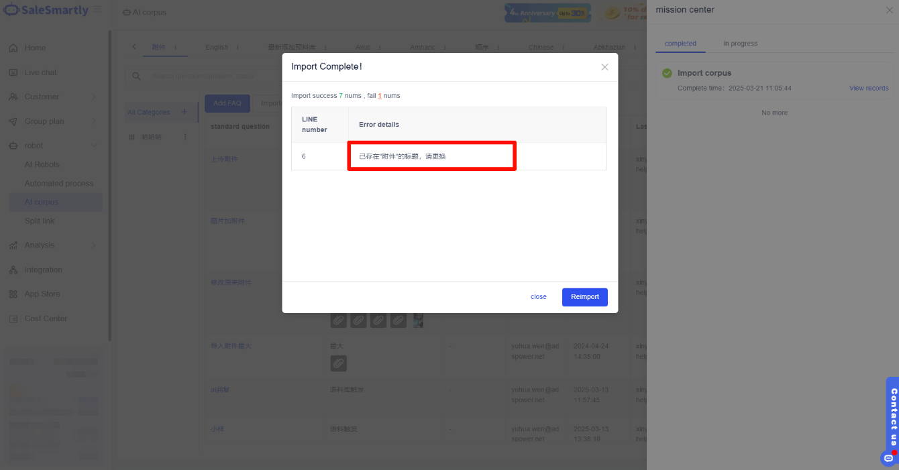Open App Store from the sidebar
The width and height of the screenshot is (899, 470).
click(x=42, y=294)
